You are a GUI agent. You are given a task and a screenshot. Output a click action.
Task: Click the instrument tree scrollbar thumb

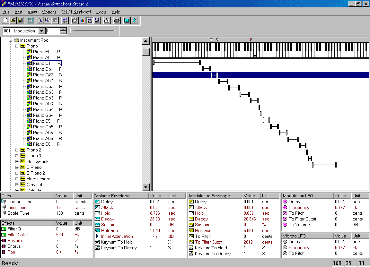pyautogui.click(x=146, y=52)
